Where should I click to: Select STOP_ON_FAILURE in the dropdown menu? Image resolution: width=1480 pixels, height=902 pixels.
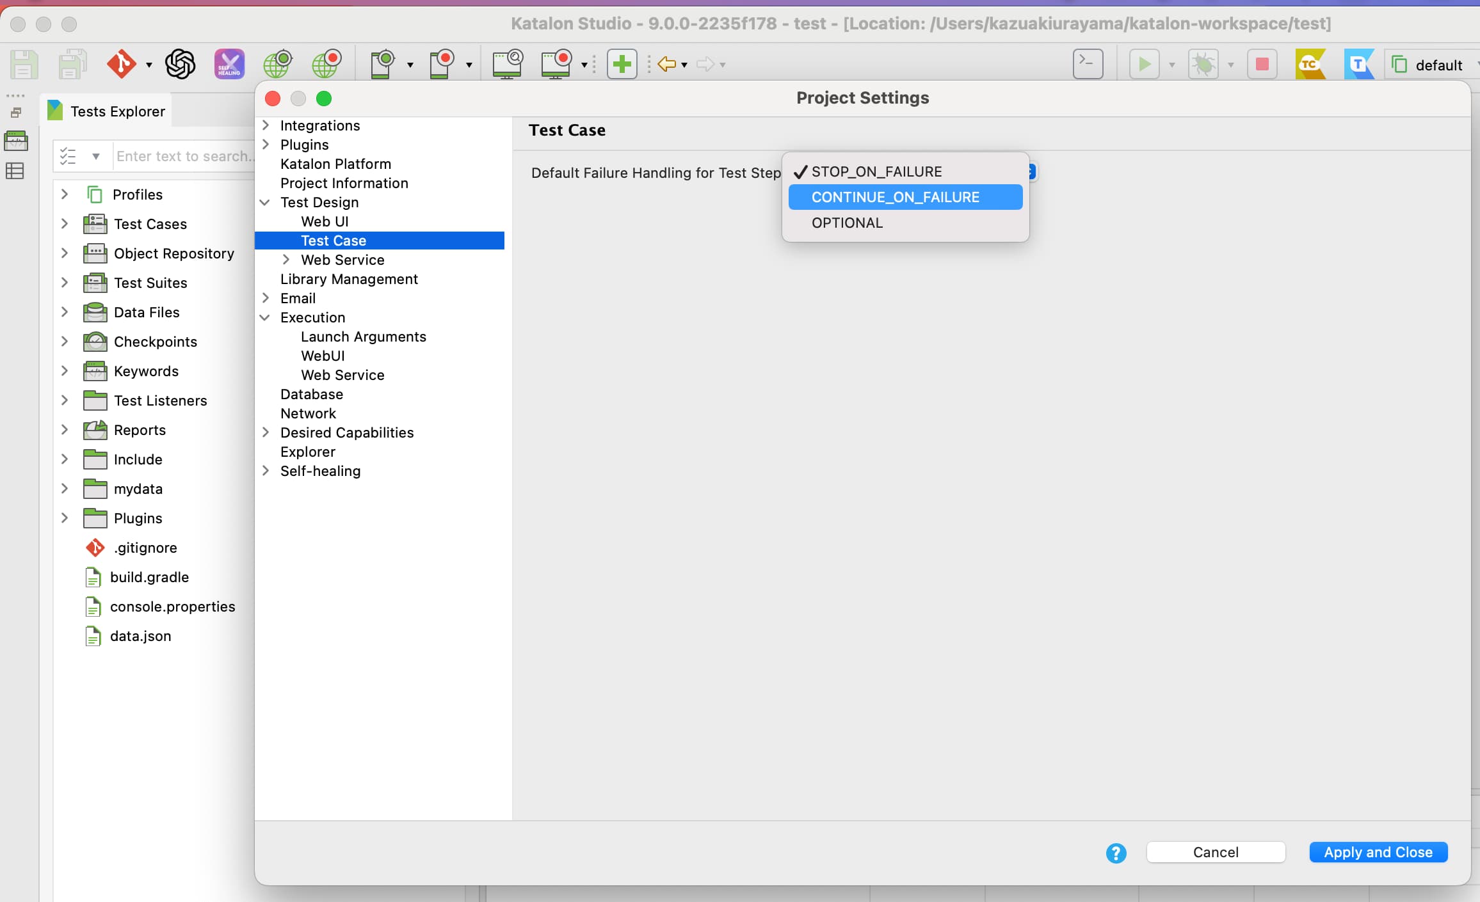[x=876, y=171]
